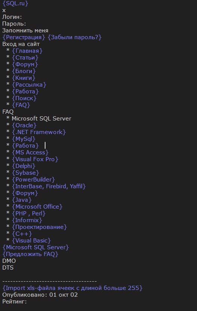This screenshot has height=311, width=197.
Task: Open the Oracle FAQ category
Action: tap(24, 125)
